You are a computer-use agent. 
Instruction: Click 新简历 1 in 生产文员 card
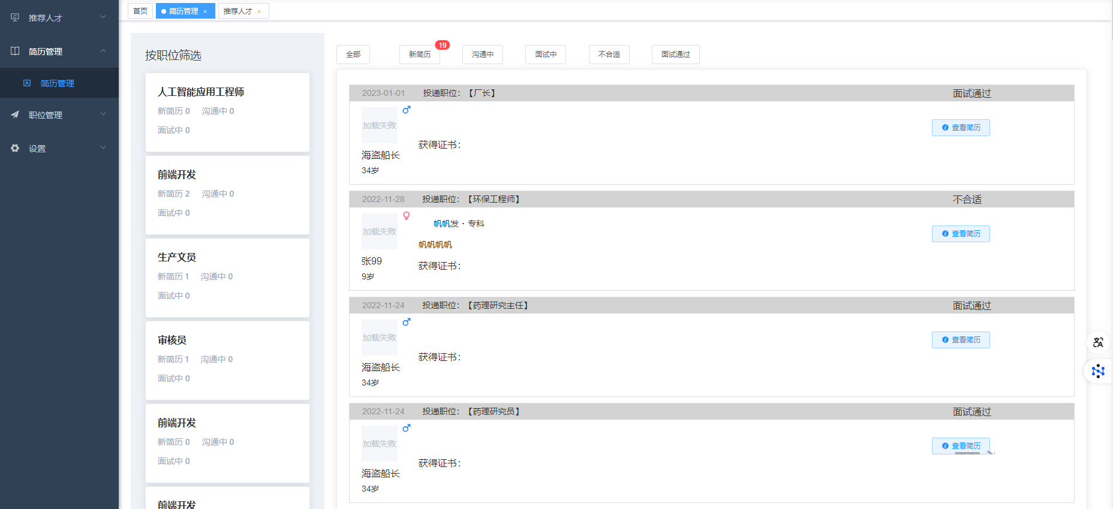[173, 276]
